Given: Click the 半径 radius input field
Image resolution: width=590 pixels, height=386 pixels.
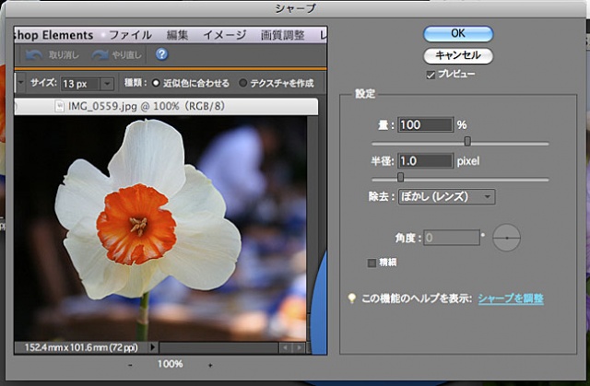Looking at the screenshot, I should (425, 160).
